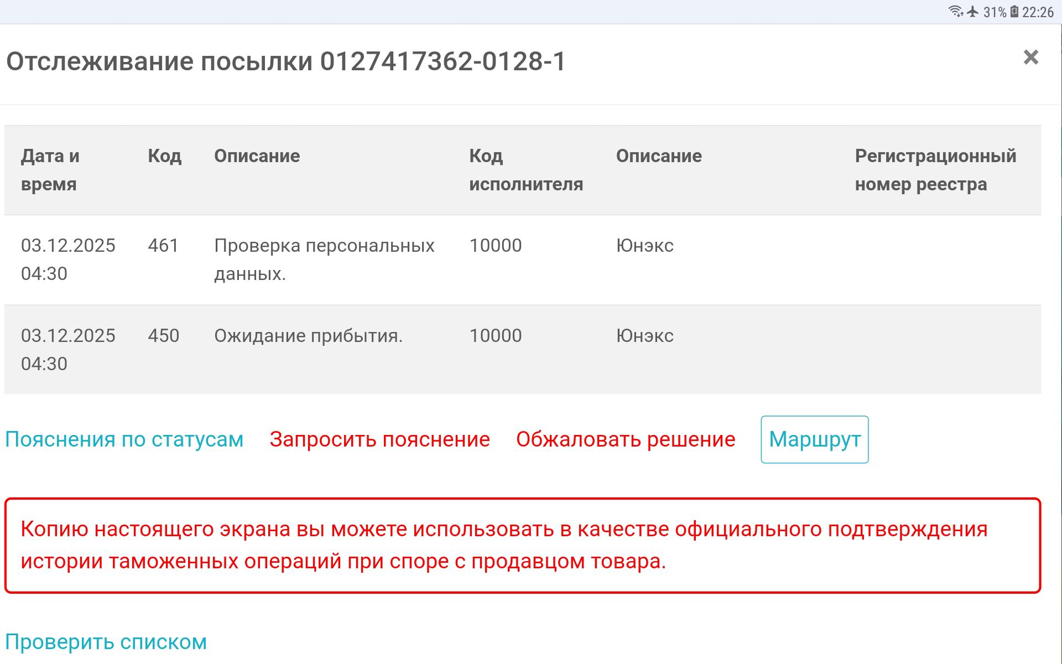Click the Обжаловать решение link
1062x664 pixels.
click(x=626, y=439)
